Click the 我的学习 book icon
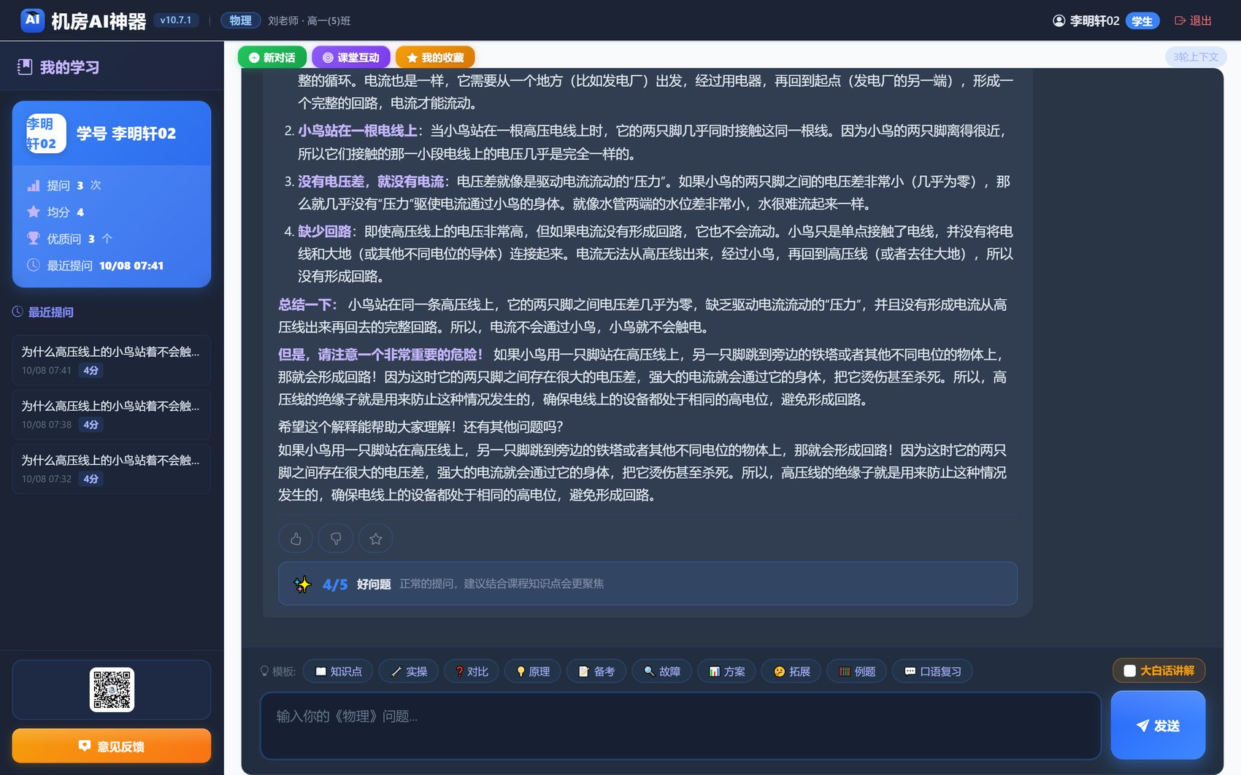The width and height of the screenshot is (1241, 775). tap(25, 67)
